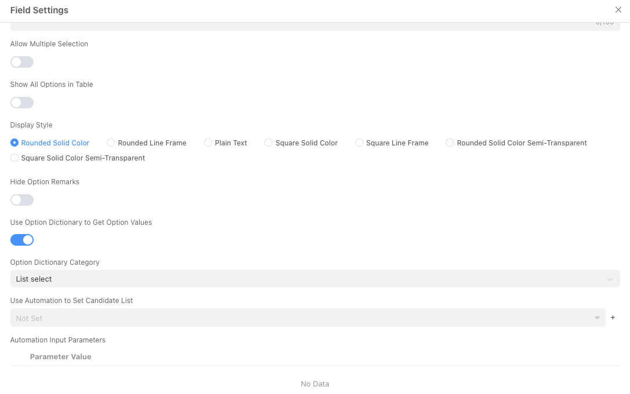Click the Parameter Value column header

click(x=60, y=356)
